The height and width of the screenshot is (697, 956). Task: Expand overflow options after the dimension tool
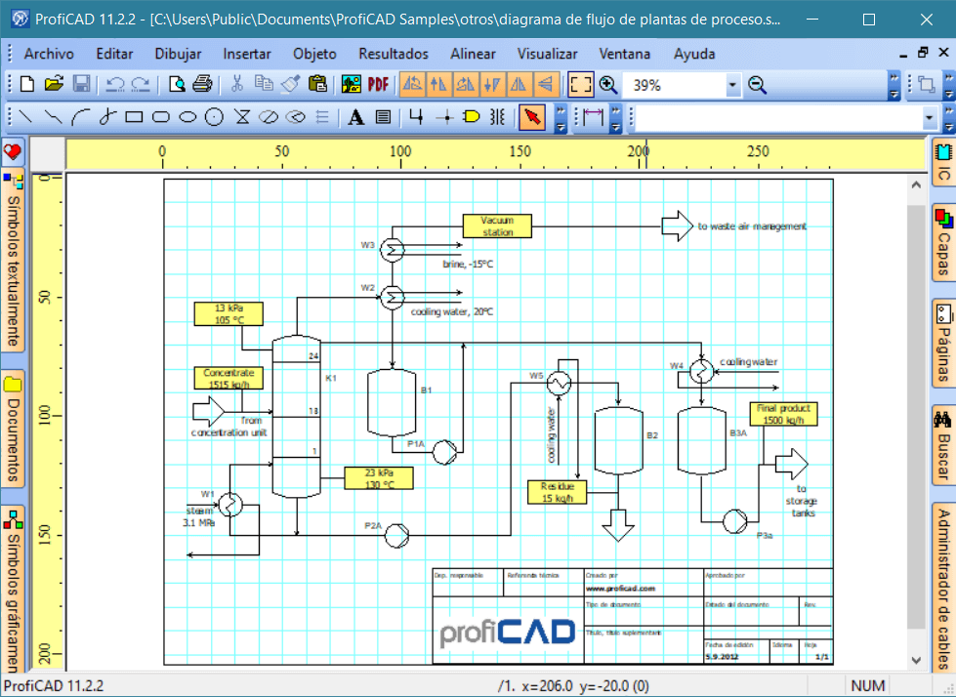[x=616, y=117]
